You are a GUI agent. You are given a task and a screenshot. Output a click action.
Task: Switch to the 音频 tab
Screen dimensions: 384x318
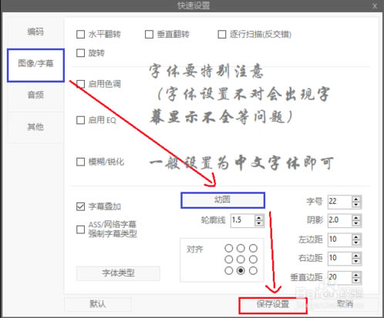[x=35, y=95]
